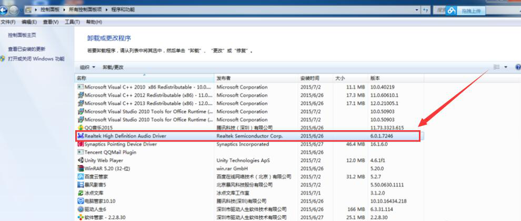Open the 文件(F) menu
The width and height of the screenshot is (521, 221).
pyautogui.click(x=8, y=22)
